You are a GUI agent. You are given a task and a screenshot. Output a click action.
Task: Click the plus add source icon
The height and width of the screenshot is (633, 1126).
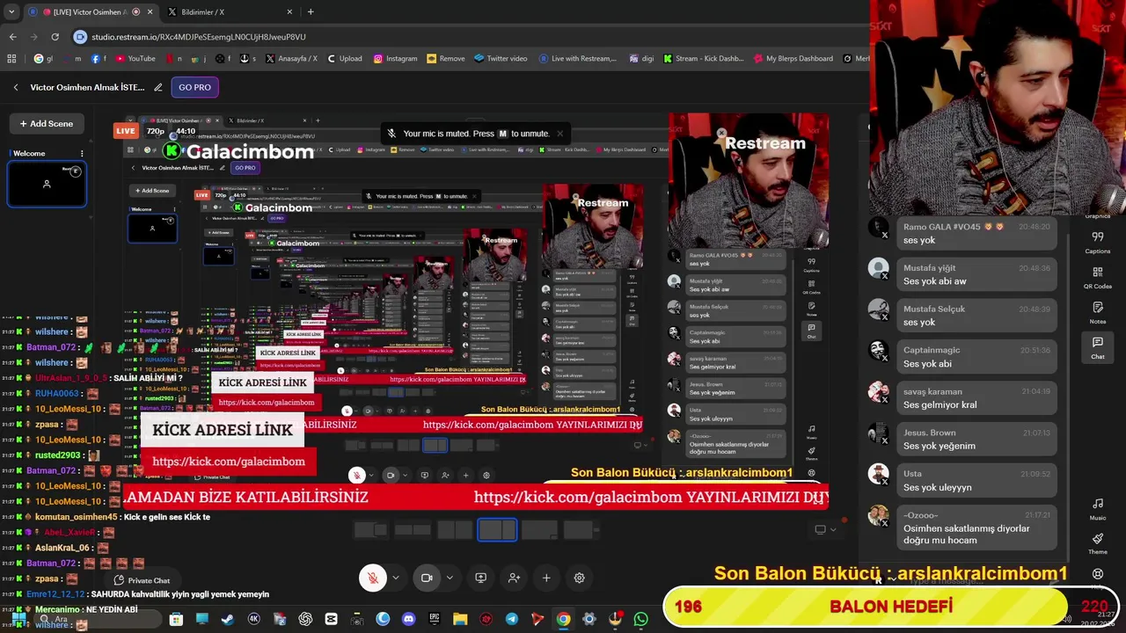[x=546, y=578]
